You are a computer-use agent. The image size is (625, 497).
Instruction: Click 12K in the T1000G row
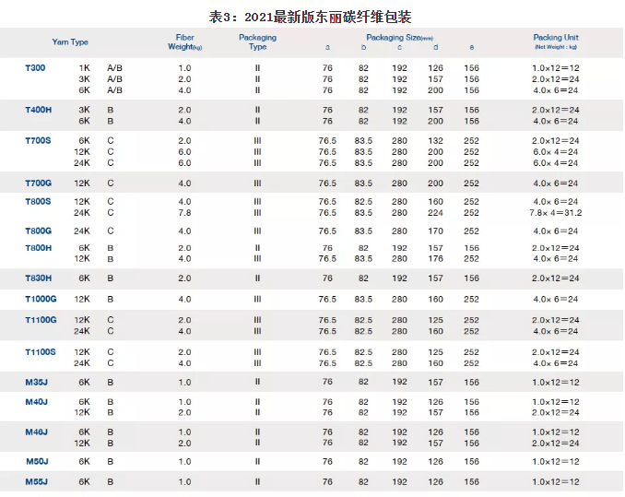[x=82, y=300]
